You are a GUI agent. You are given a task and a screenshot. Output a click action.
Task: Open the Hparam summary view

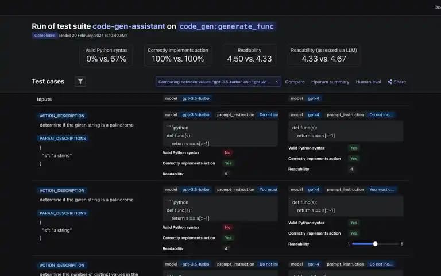point(330,82)
